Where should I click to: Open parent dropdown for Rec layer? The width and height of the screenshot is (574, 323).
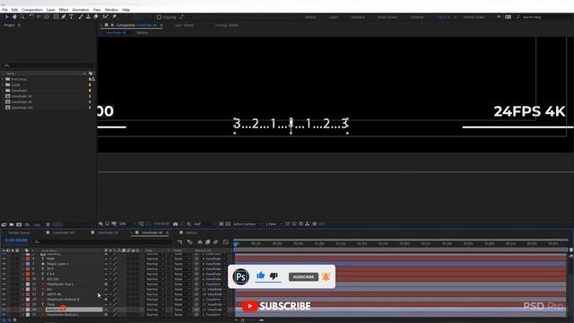213,289
